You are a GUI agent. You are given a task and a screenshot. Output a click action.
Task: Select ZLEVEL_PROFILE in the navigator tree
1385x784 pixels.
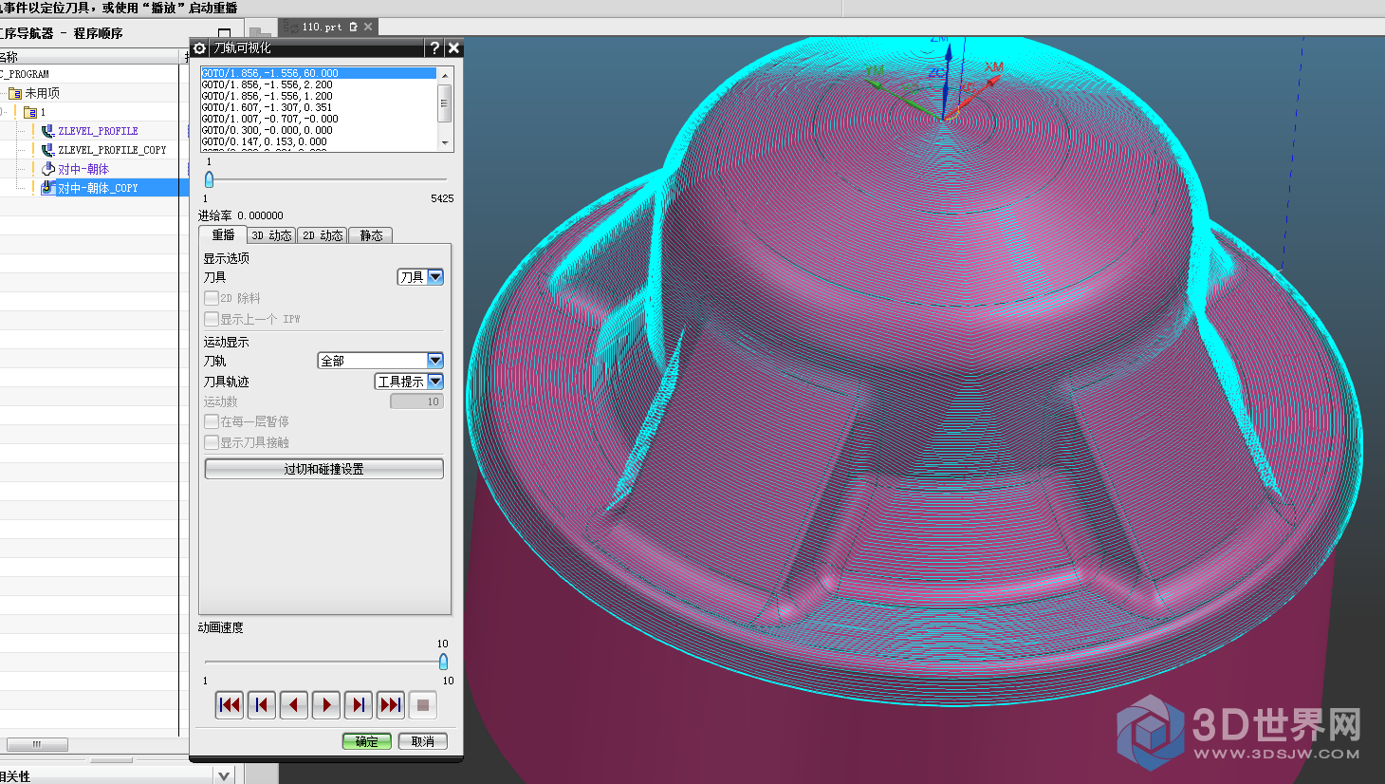[x=98, y=131]
